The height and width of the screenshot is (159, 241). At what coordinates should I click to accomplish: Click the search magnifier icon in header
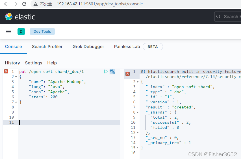coord(218,17)
